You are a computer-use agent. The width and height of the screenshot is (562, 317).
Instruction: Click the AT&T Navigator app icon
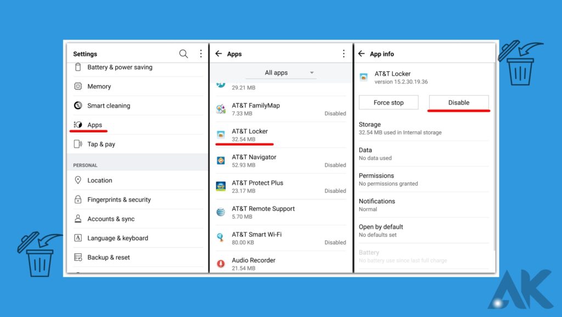click(221, 160)
